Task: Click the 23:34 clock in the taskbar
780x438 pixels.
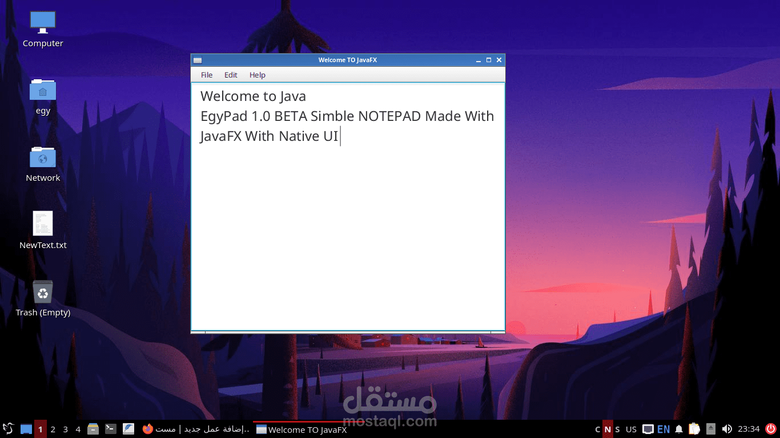Action: [749, 429]
